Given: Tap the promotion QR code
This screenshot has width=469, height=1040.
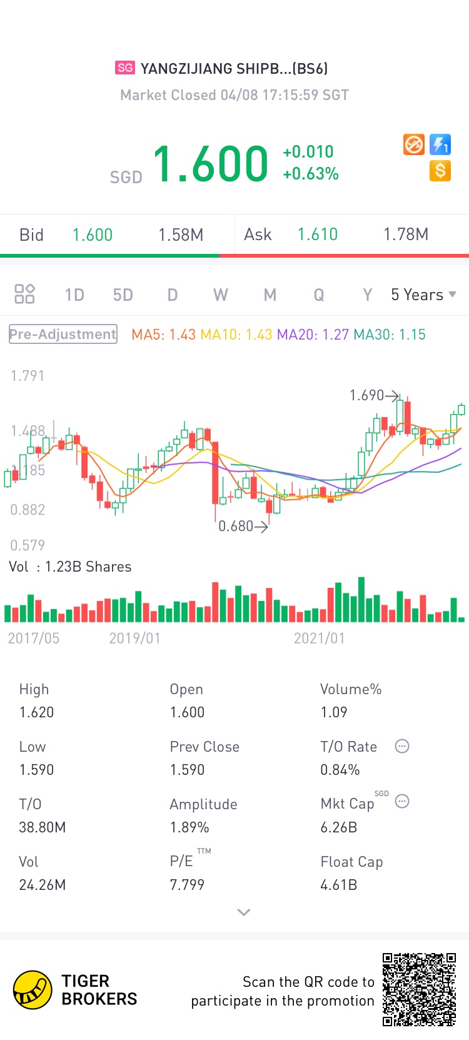Looking at the screenshot, I should [x=420, y=989].
